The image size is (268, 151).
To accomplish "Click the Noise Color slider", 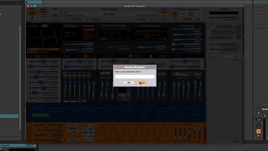I will 79,49.
